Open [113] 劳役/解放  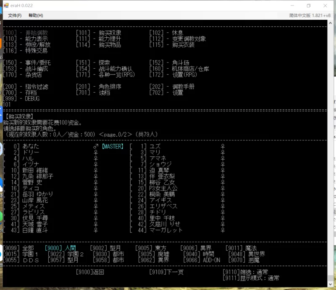coord(27,45)
